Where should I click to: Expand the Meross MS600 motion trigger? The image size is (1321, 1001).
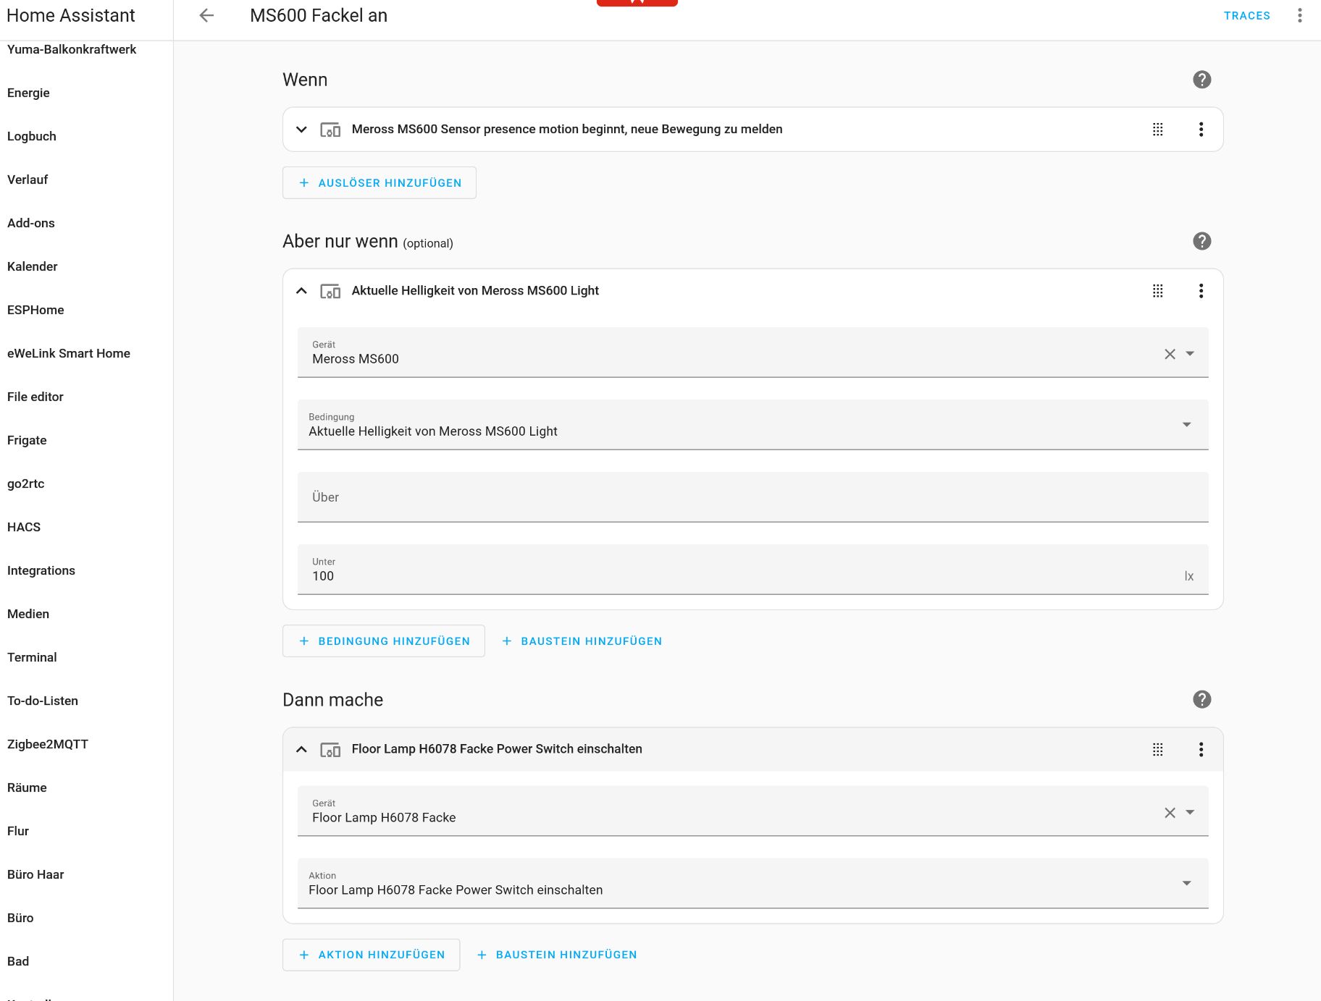(x=302, y=130)
